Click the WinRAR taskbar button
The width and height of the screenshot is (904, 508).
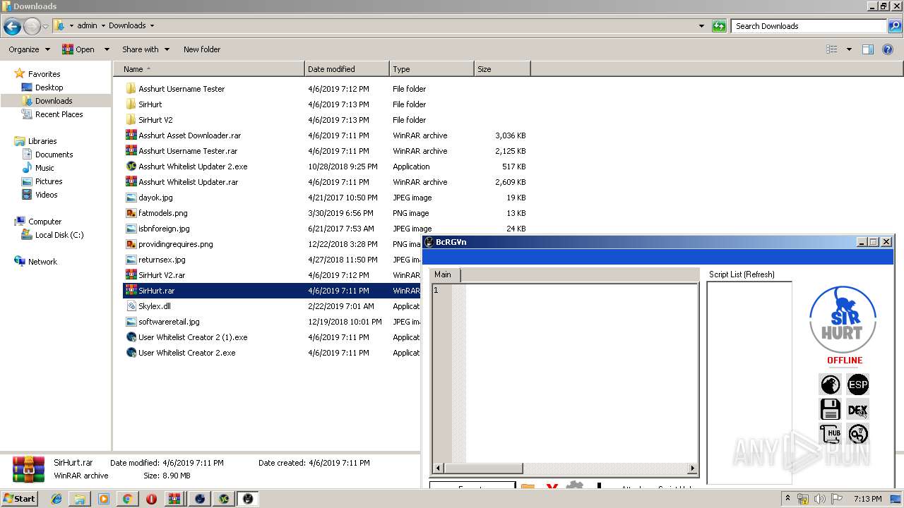pyautogui.click(x=175, y=499)
